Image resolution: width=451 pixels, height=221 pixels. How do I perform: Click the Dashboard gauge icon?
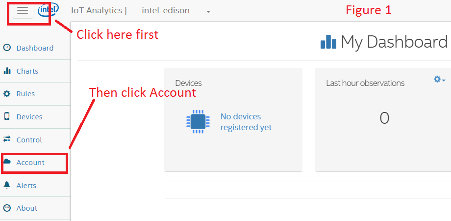7,48
